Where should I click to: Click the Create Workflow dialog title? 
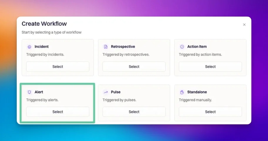[44, 24]
